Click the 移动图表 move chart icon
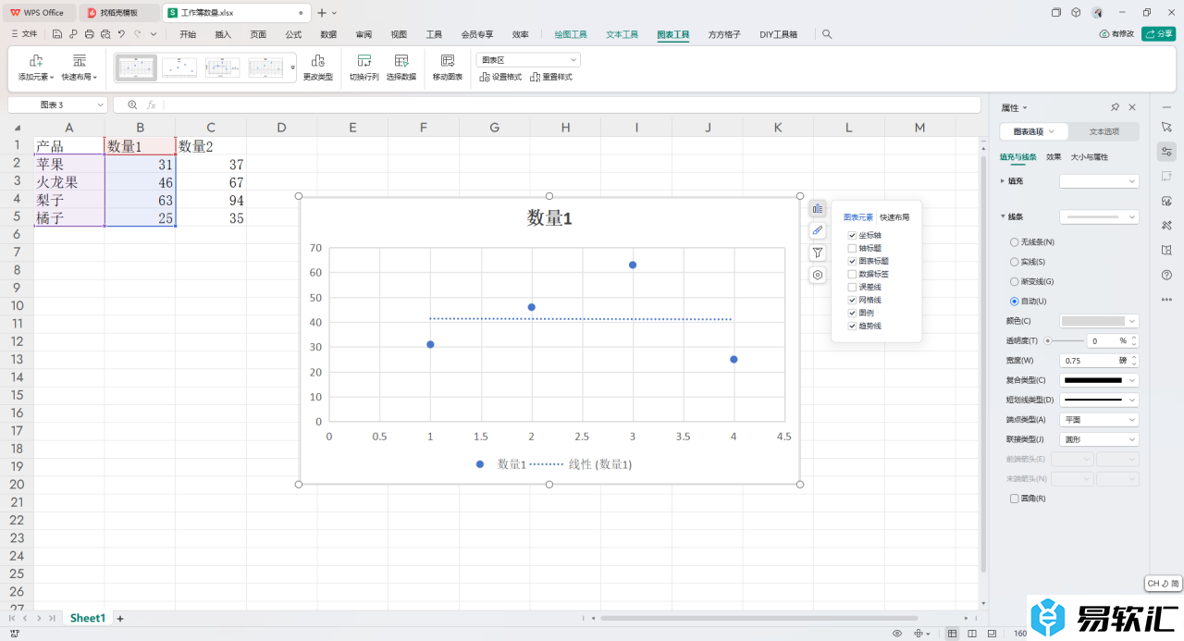The image size is (1184, 641). 448,60
